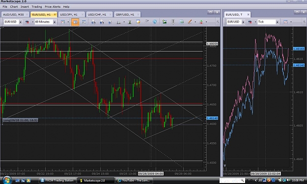
Task: Close the USD/CHF, H1 tab
Action: click(x=111, y=15)
